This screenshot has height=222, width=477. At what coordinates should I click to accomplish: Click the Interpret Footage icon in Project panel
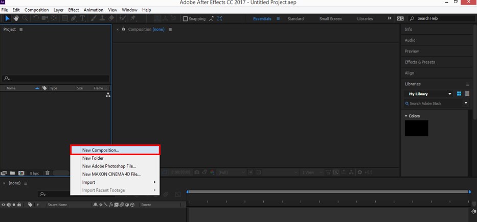4,173
